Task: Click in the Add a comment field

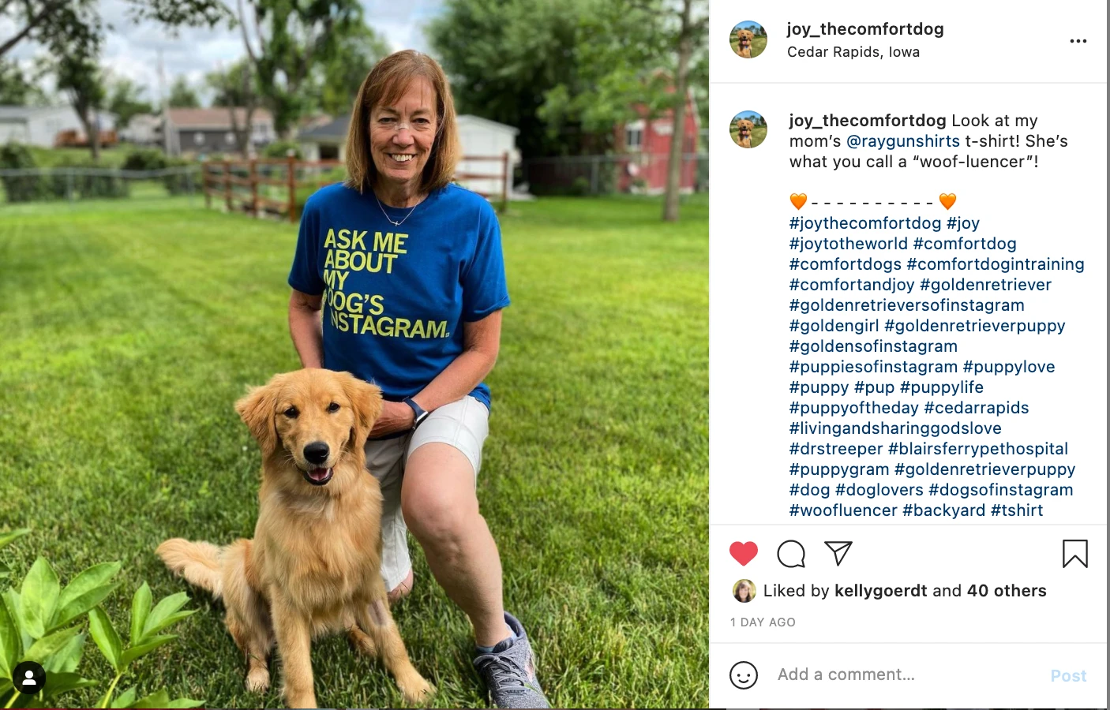Action: [900, 674]
